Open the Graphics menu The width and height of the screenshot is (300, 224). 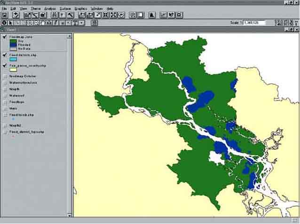(81, 8)
